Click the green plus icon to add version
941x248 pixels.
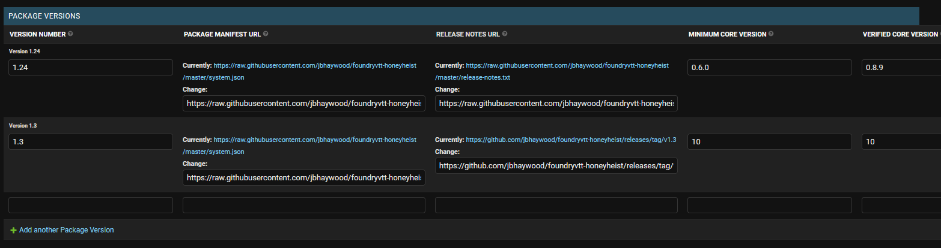(13, 230)
